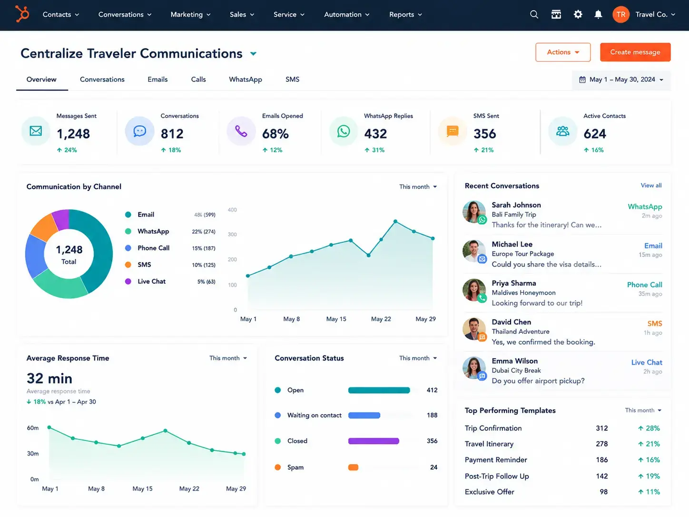The image size is (689, 517).
Task: Switch to the Calls tab
Action: click(198, 80)
